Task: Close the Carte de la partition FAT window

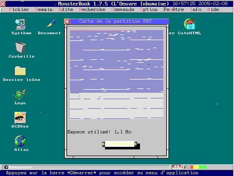Action: tap(67, 21)
